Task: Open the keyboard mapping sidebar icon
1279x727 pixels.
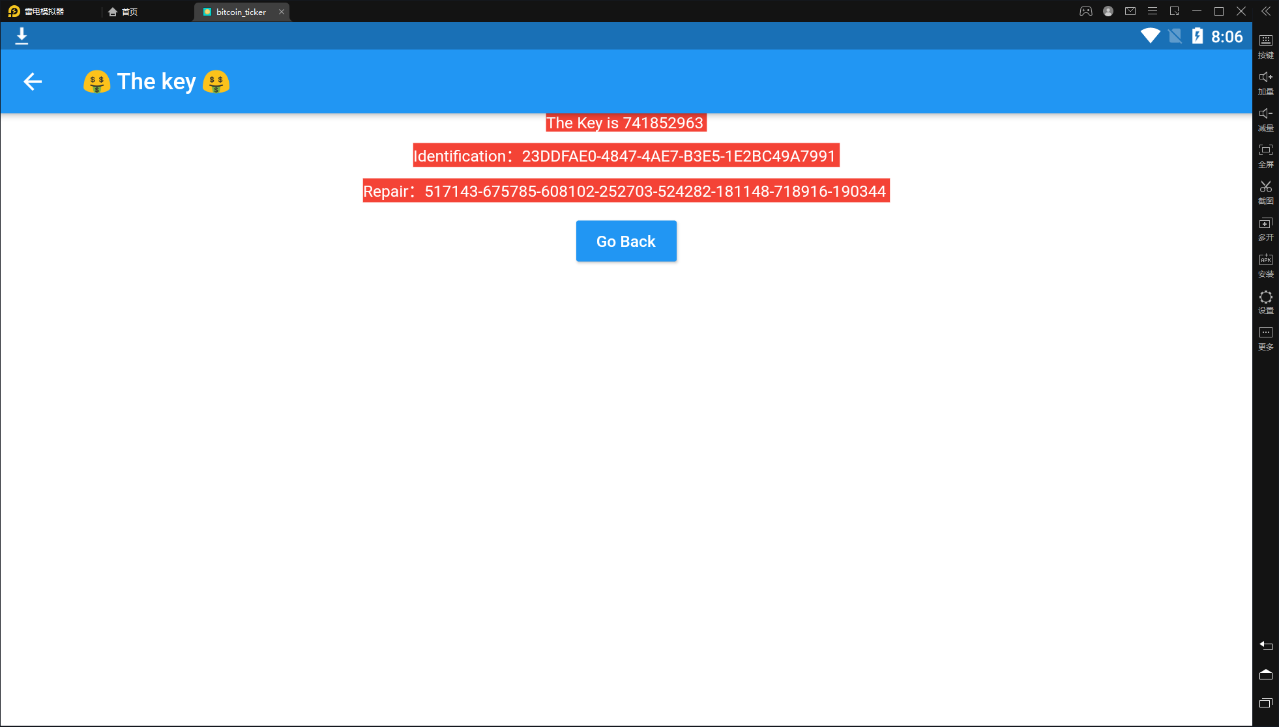Action: (x=1265, y=45)
